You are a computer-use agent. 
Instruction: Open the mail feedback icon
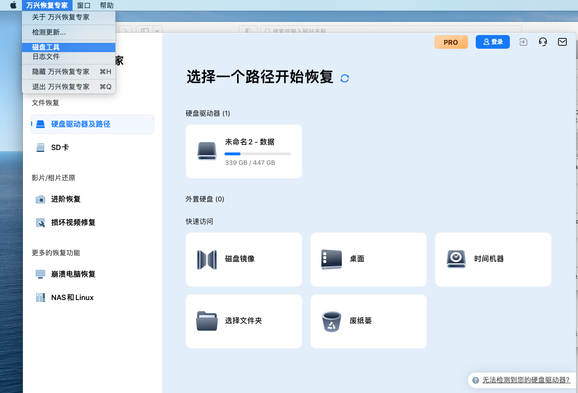562,42
